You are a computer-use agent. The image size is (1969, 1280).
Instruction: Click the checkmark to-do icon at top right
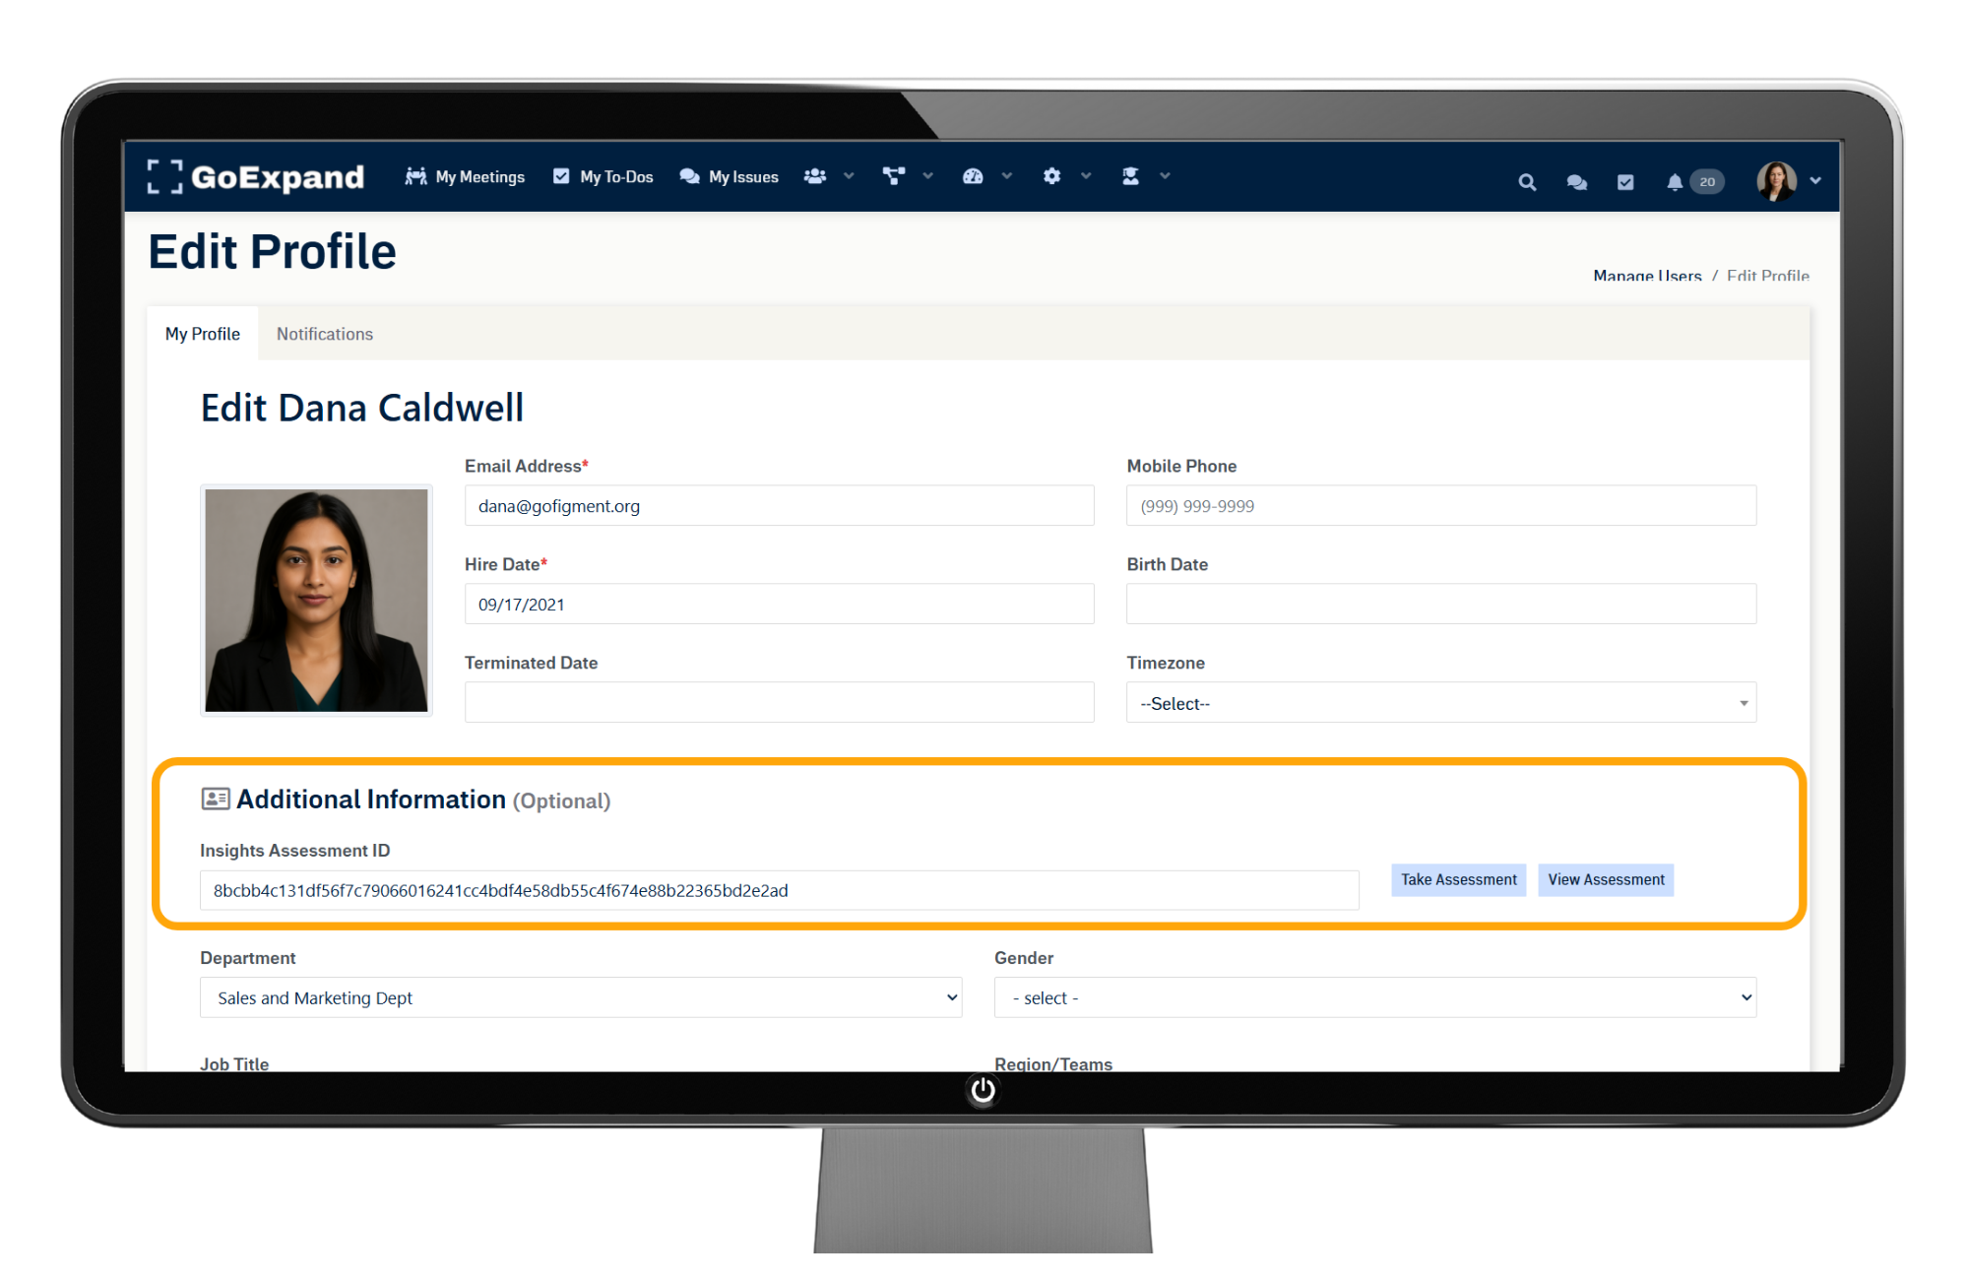pyautogui.click(x=1625, y=182)
